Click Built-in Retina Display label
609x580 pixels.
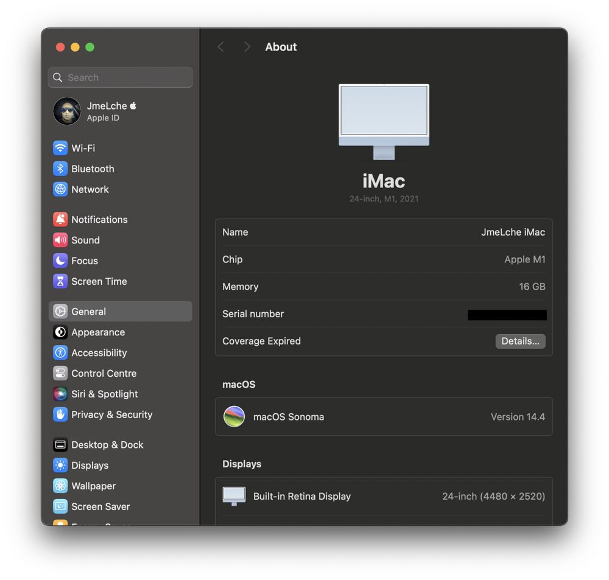[302, 496]
